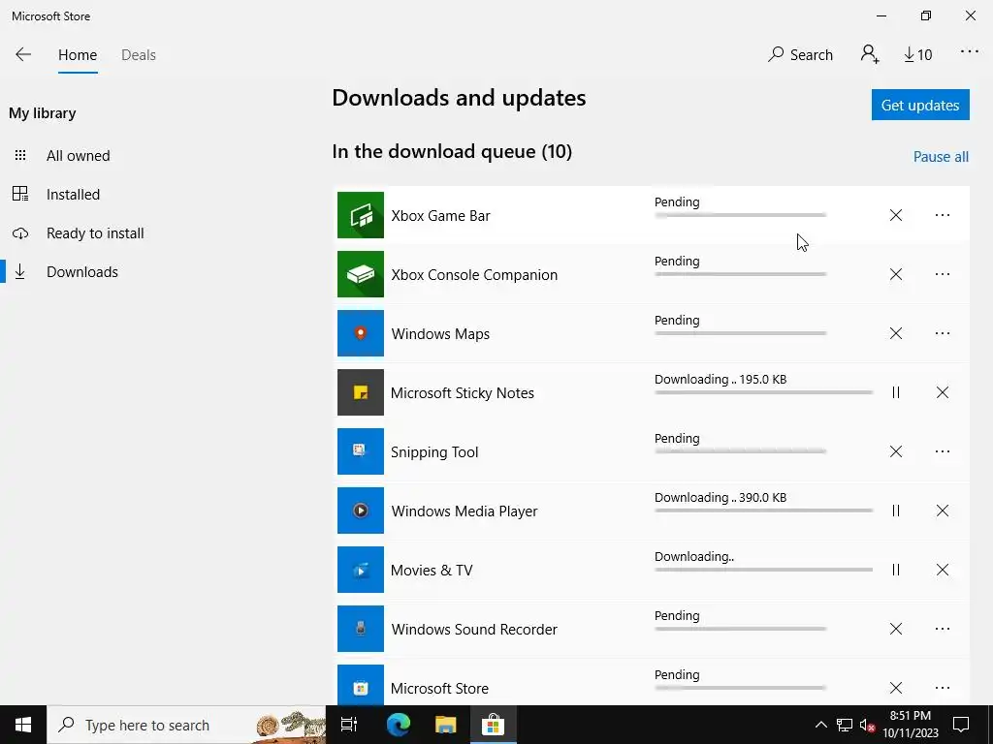The height and width of the screenshot is (744, 993).
Task: Cancel the Windows Media Player download
Action: (x=943, y=511)
